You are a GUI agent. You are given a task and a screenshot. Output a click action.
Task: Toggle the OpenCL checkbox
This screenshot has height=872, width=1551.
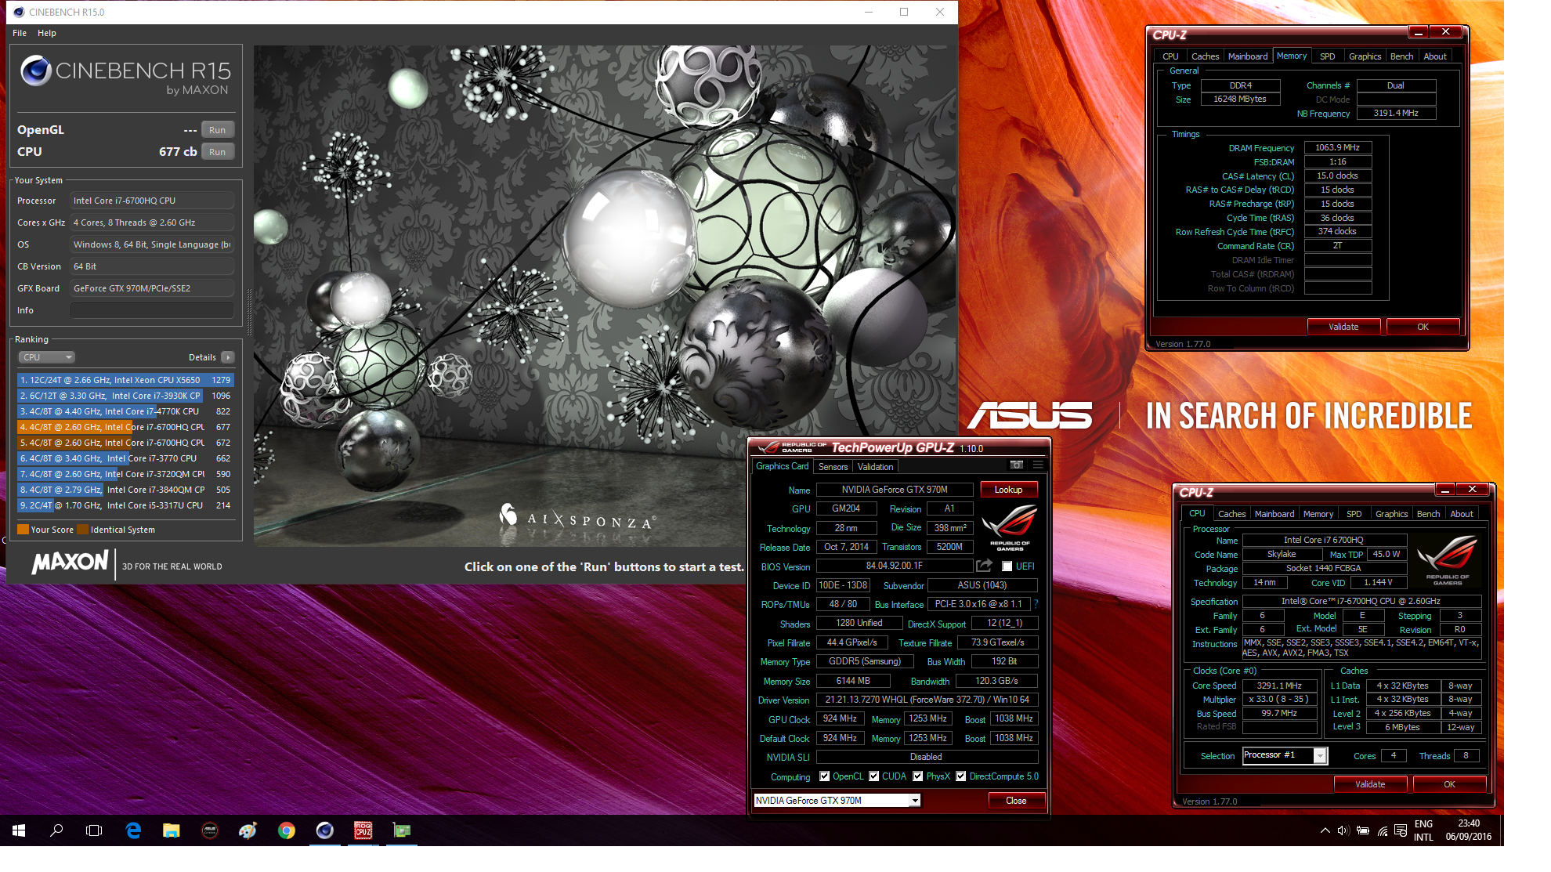click(824, 776)
